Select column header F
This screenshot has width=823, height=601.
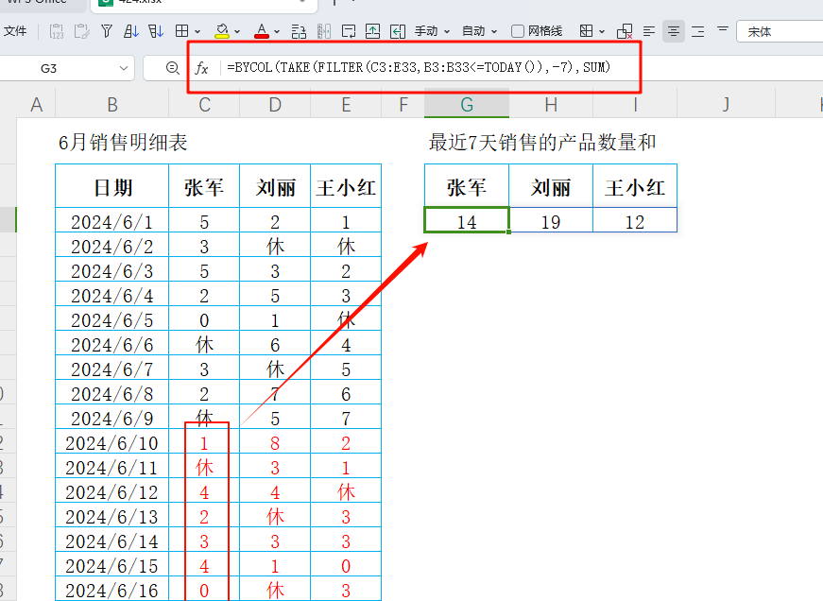pyautogui.click(x=403, y=105)
